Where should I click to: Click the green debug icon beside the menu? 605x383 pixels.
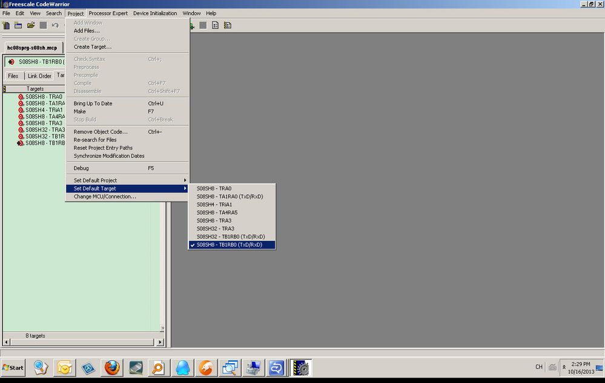[192, 26]
